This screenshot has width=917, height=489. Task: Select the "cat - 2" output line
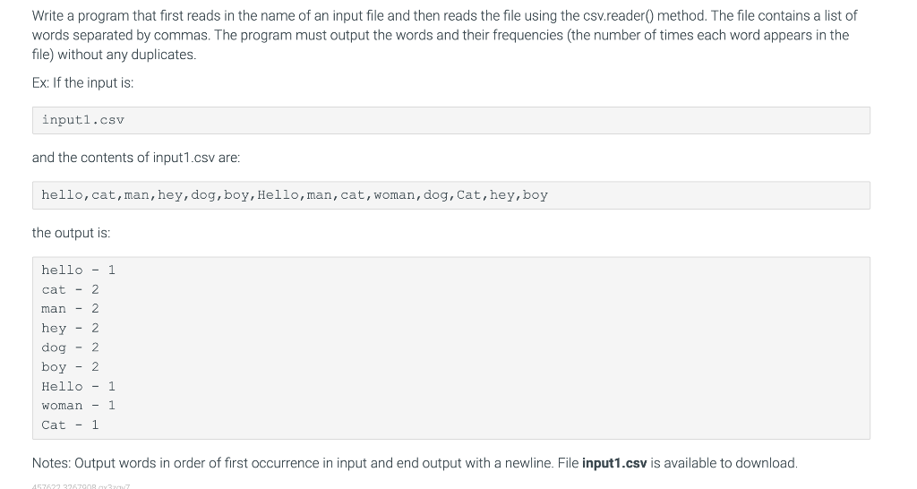point(70,289)
